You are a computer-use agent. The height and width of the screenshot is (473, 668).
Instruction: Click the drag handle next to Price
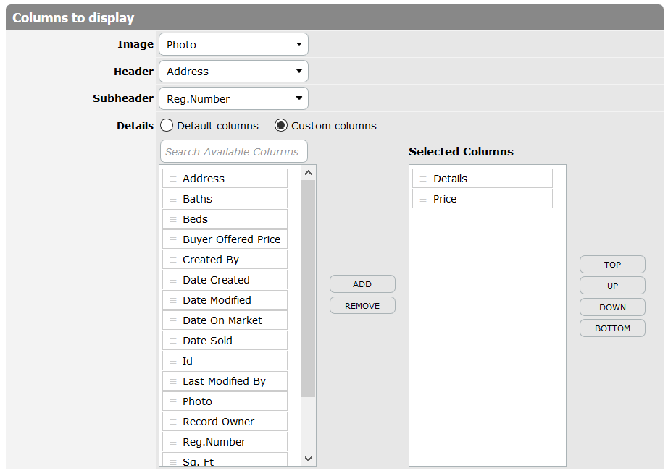[x=423, y=199]
